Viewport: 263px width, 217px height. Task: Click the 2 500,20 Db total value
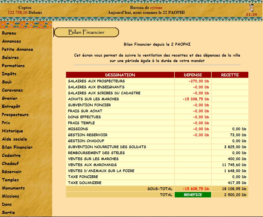click(235, 195)
